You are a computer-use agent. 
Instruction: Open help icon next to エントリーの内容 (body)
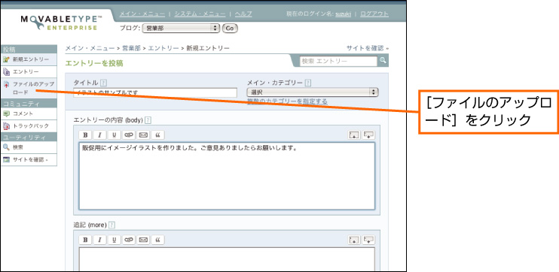(x=148, y=120)
